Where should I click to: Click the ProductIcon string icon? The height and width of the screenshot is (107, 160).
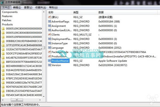(50, 56)
